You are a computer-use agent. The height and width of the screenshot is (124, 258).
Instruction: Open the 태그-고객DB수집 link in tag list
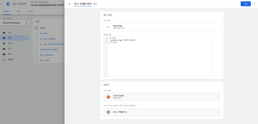[47, 55]
